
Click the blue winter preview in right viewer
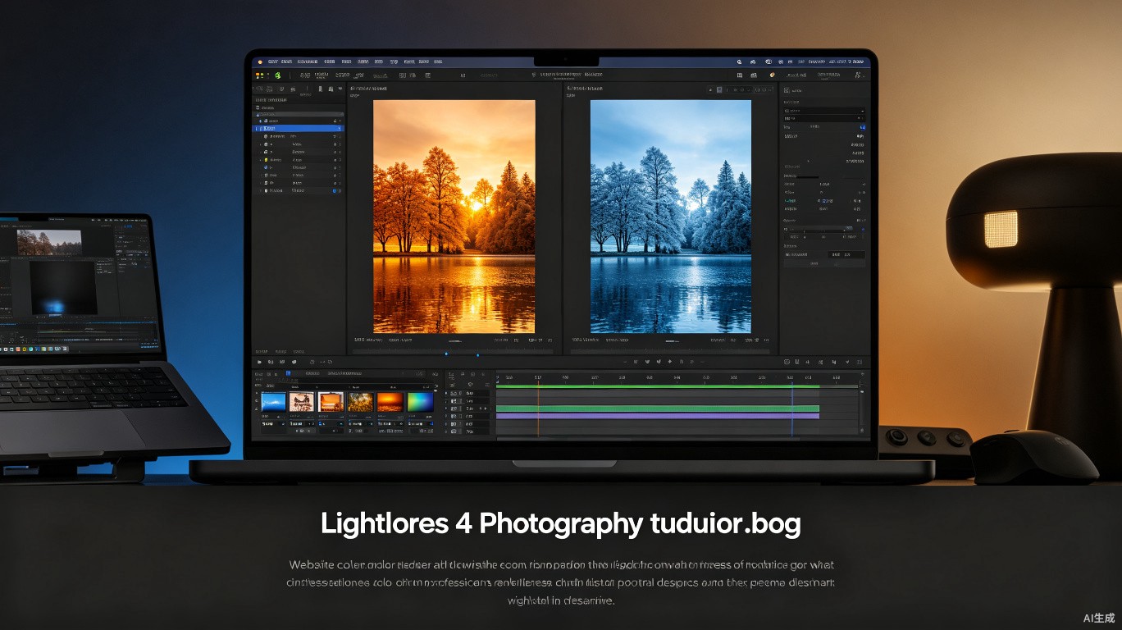point(670,217)
